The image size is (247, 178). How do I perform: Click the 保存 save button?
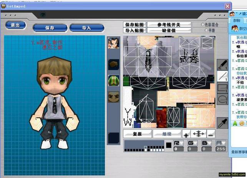50,28
